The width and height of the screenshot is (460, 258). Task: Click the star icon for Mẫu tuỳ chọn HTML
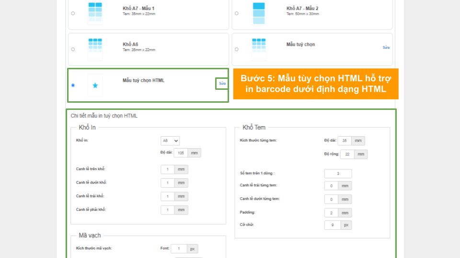click(x=95, y=85)
